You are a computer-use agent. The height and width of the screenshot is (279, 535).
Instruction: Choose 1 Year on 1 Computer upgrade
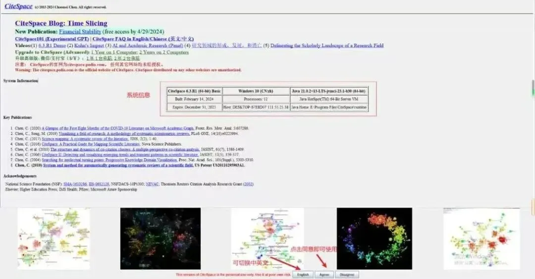pos(114,52)
